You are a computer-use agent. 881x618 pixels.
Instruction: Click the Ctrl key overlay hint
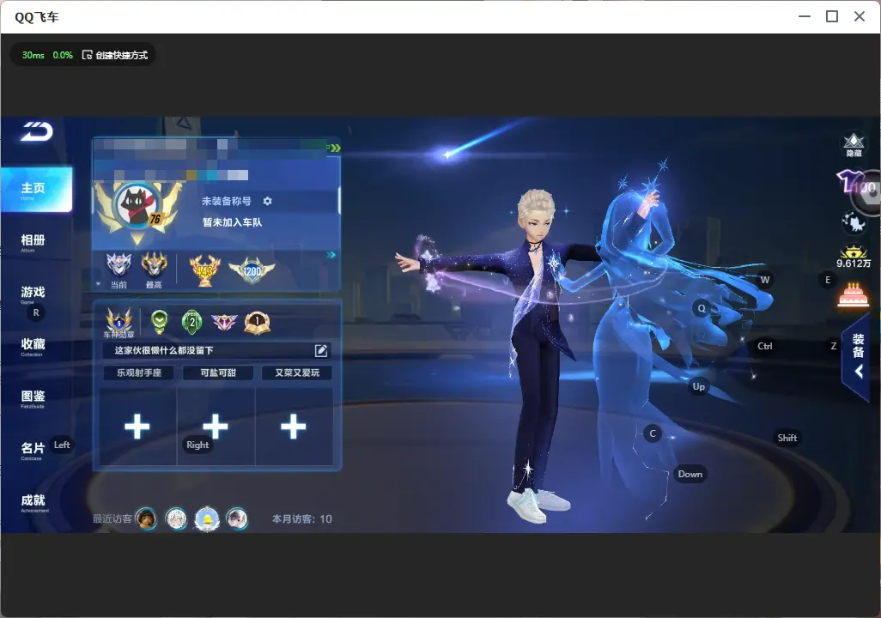pyautogui.click(x=765, y=346)
